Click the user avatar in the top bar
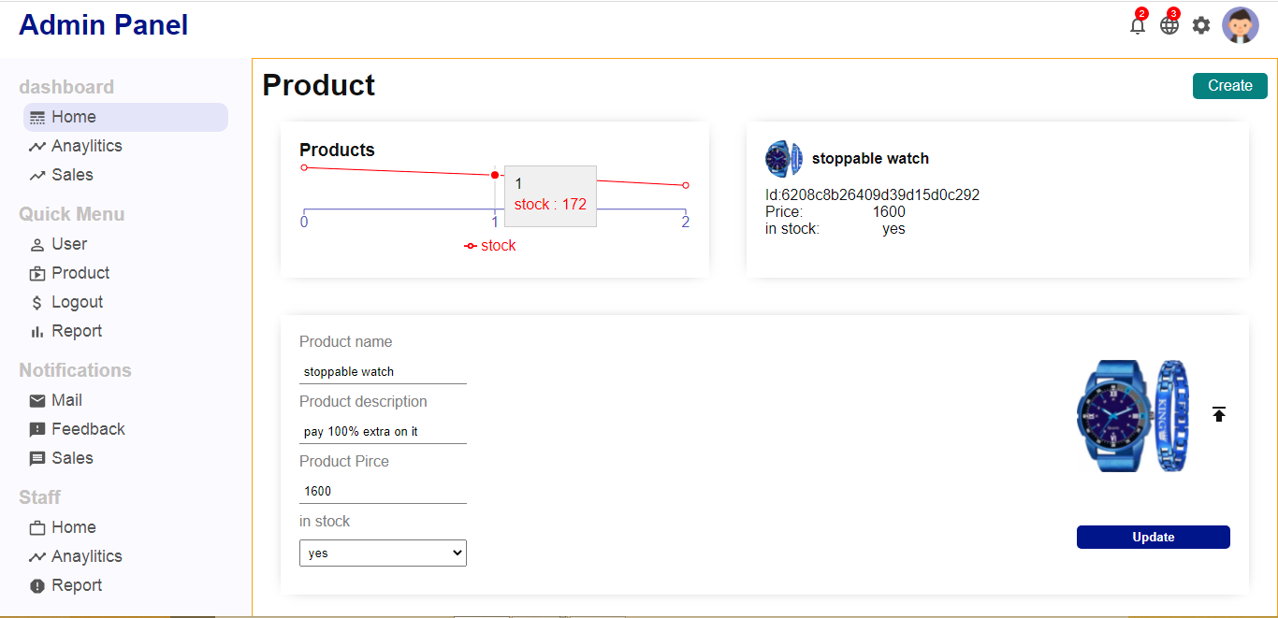1278x618 pixels. tap(1241, 25)
